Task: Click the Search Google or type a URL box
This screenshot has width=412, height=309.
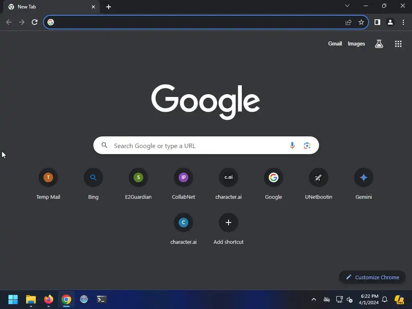Action: click(x=206, y=145)
